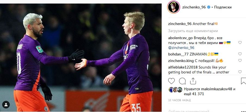246x112 pixels.
Task: Open the 10 часов назад timestamp
Action: 179,100
